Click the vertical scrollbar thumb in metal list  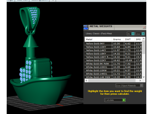coord(144,47)
